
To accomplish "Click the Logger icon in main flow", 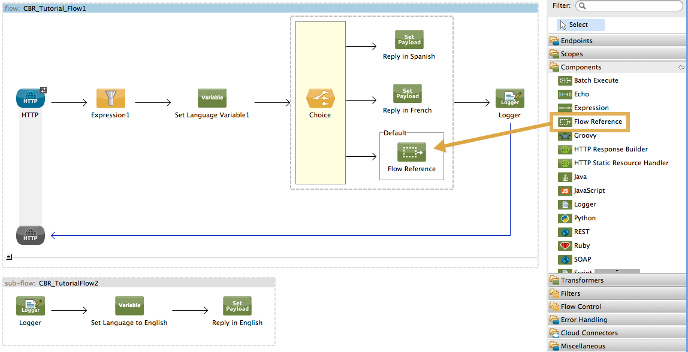I will point(509,98).
